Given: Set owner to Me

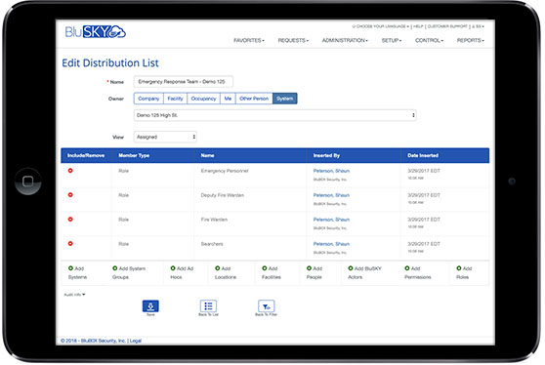Looking at the screenshot, I should click(x=228, y=99).
